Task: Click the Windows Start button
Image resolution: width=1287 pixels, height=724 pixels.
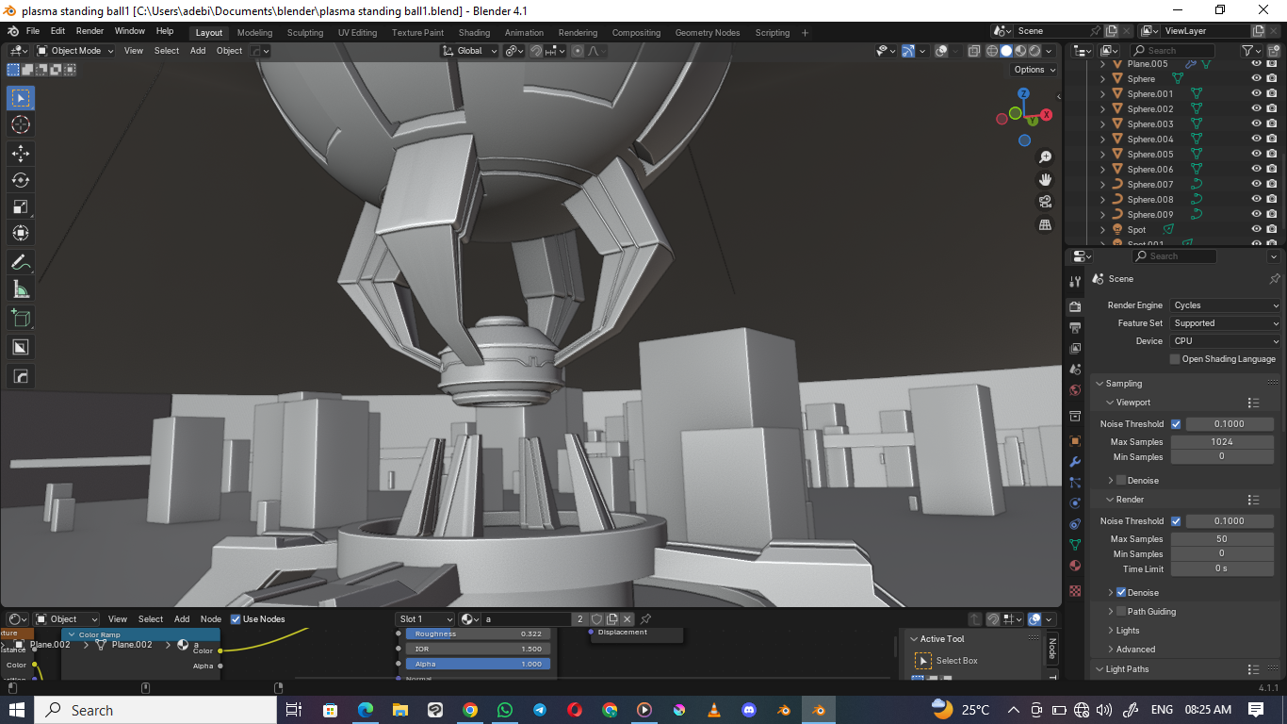Action: (x=17, y=710)
